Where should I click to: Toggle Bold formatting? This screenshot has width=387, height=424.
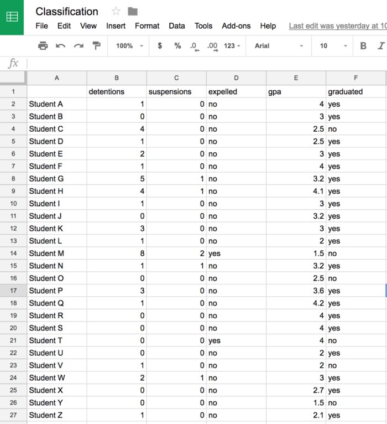point(364,46)
